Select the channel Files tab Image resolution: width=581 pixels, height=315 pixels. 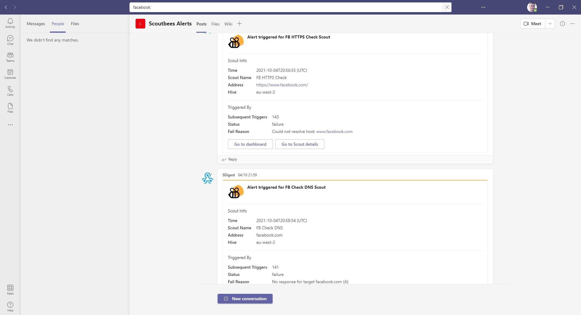point(215,24)
